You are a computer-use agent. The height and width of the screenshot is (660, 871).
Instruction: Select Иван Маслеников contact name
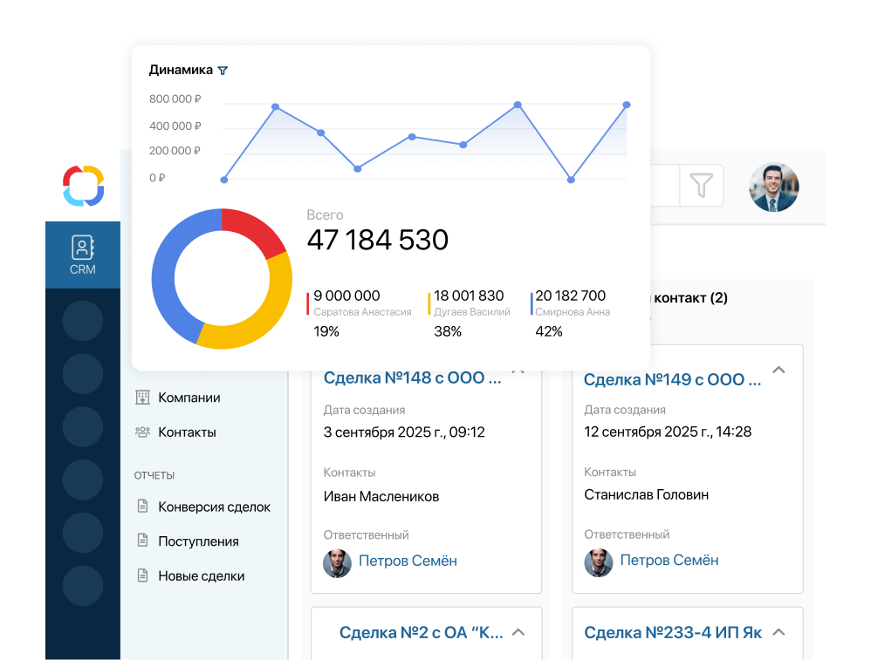pos(381,497)
